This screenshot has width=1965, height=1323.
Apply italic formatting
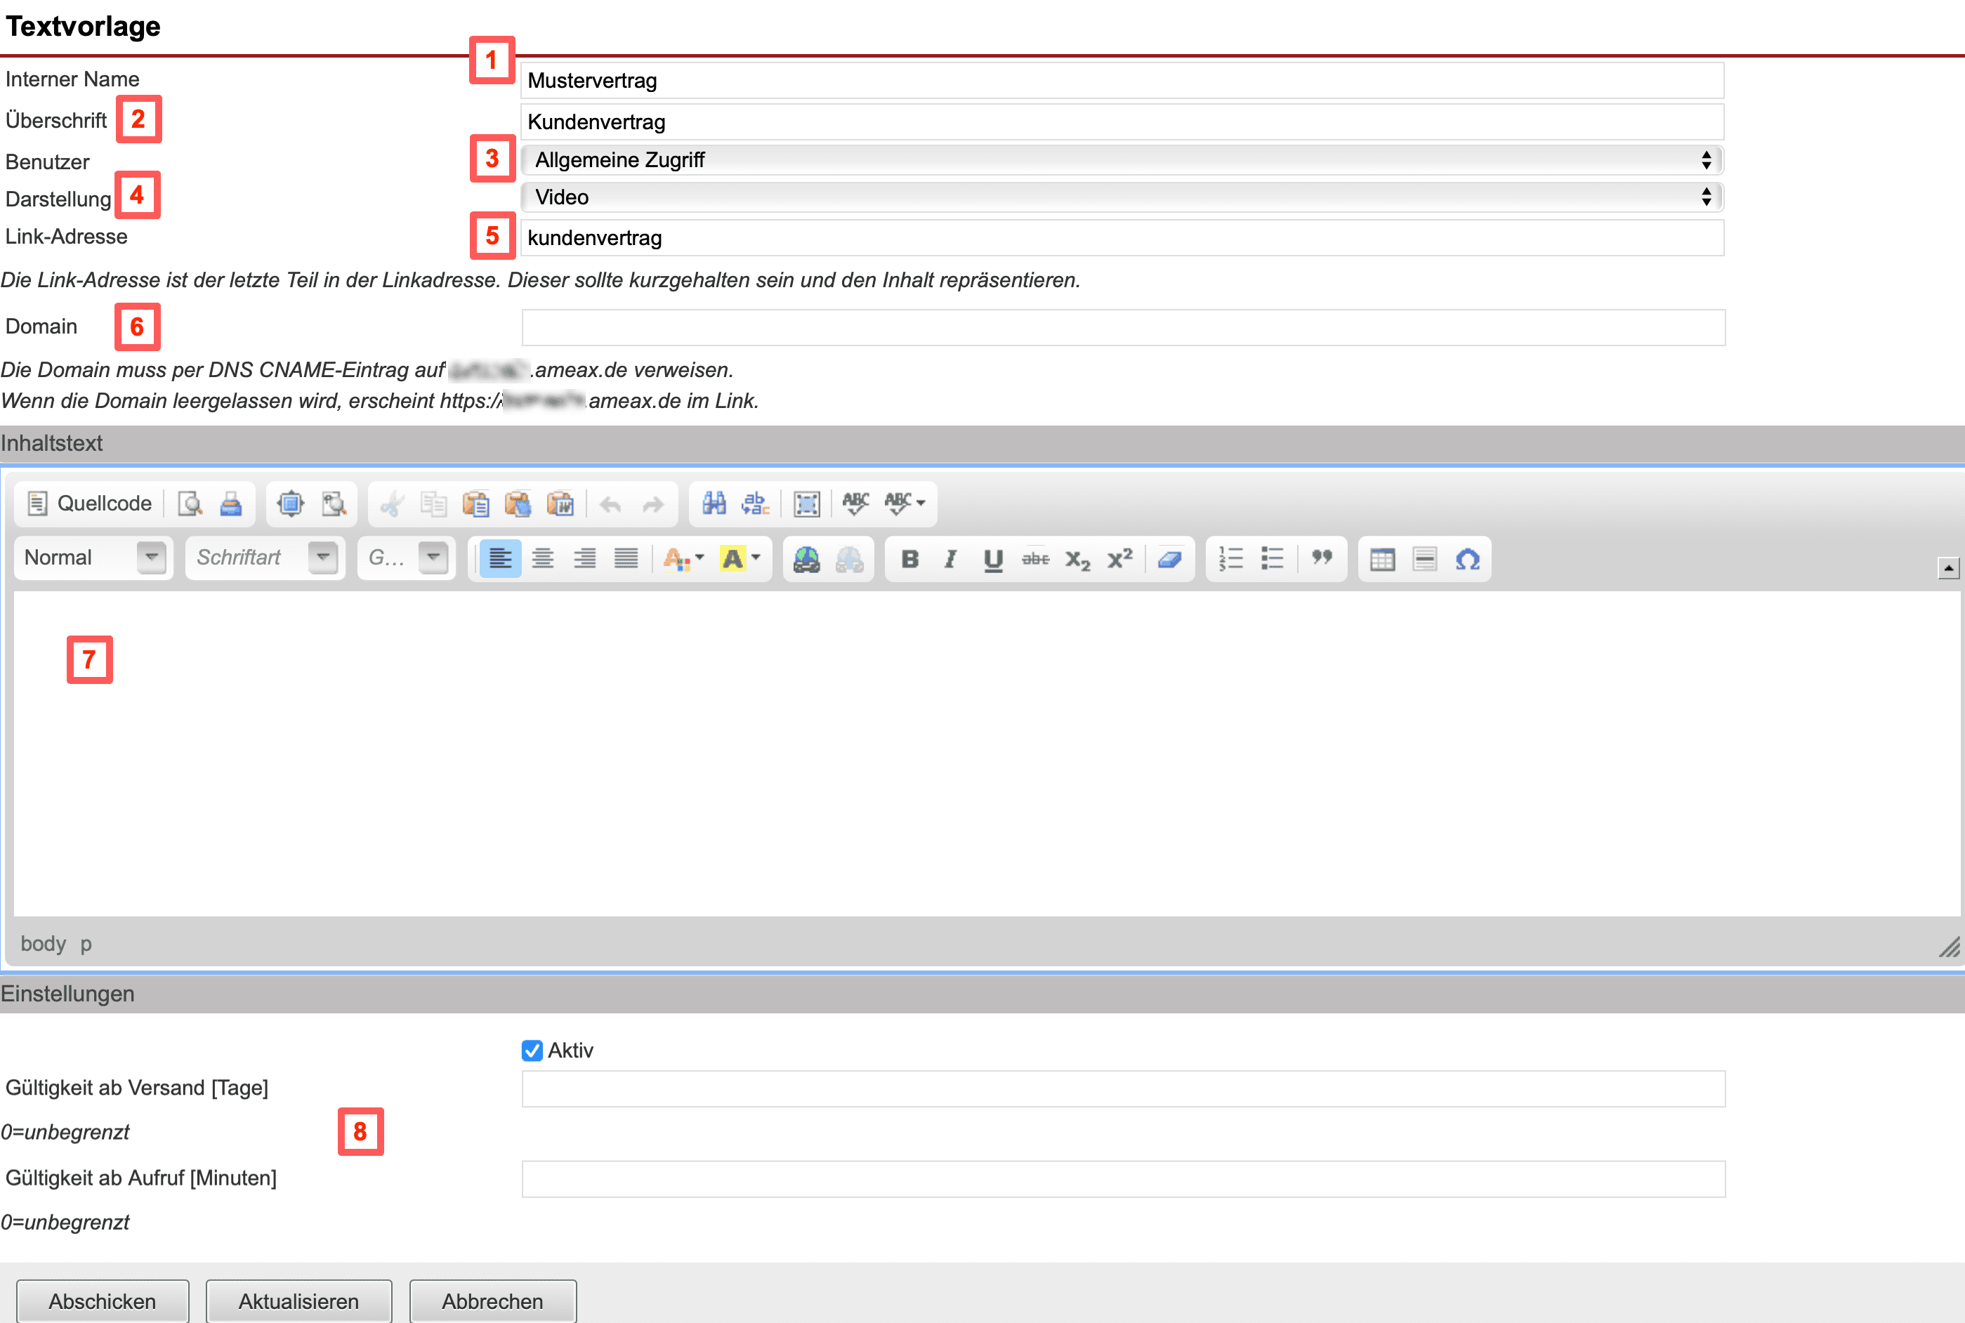coord(950,558)
